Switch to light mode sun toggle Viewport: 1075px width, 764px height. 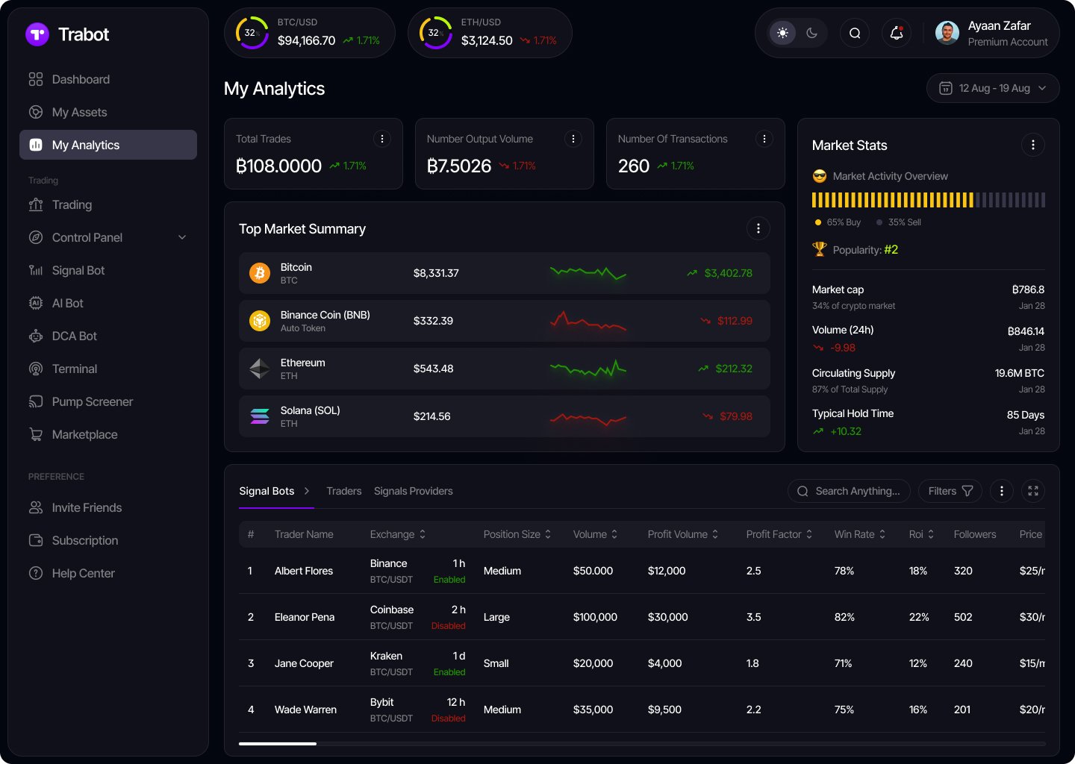click(x=782, y=33)
